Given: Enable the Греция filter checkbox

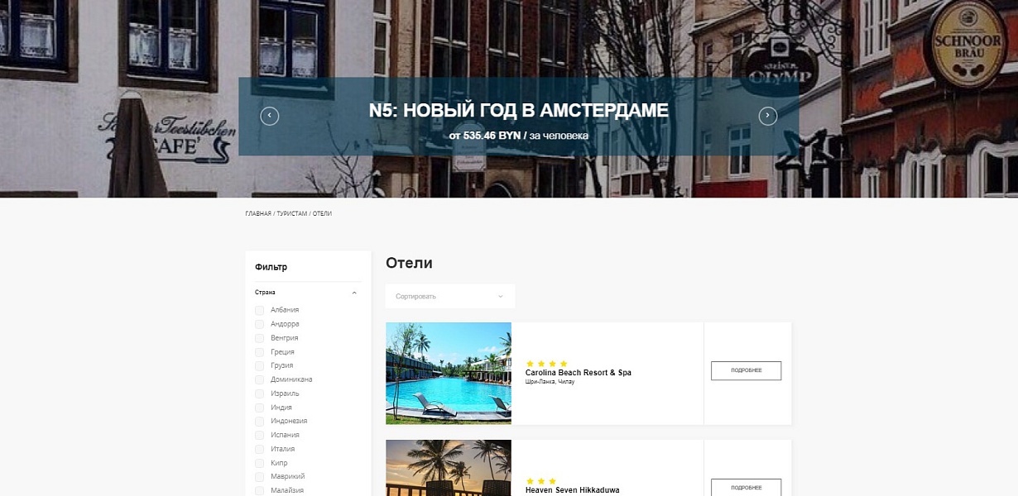Looking at the screenshot, I should 260,352.
